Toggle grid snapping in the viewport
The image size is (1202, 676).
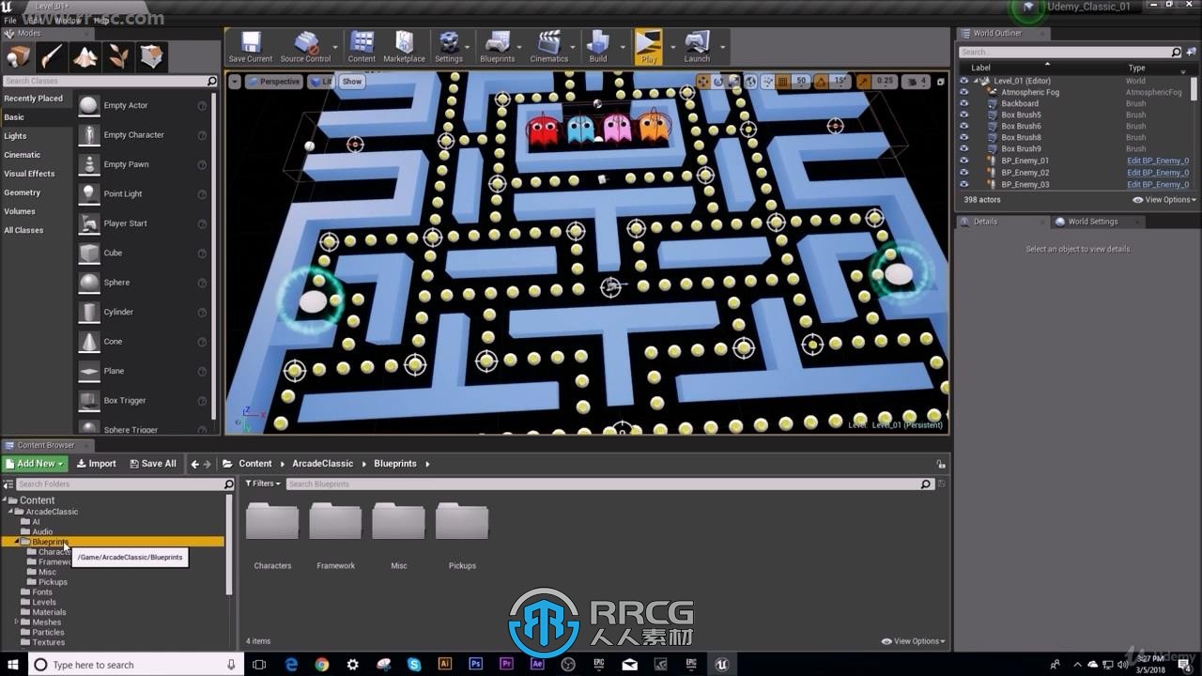click(x=782, y=82)
